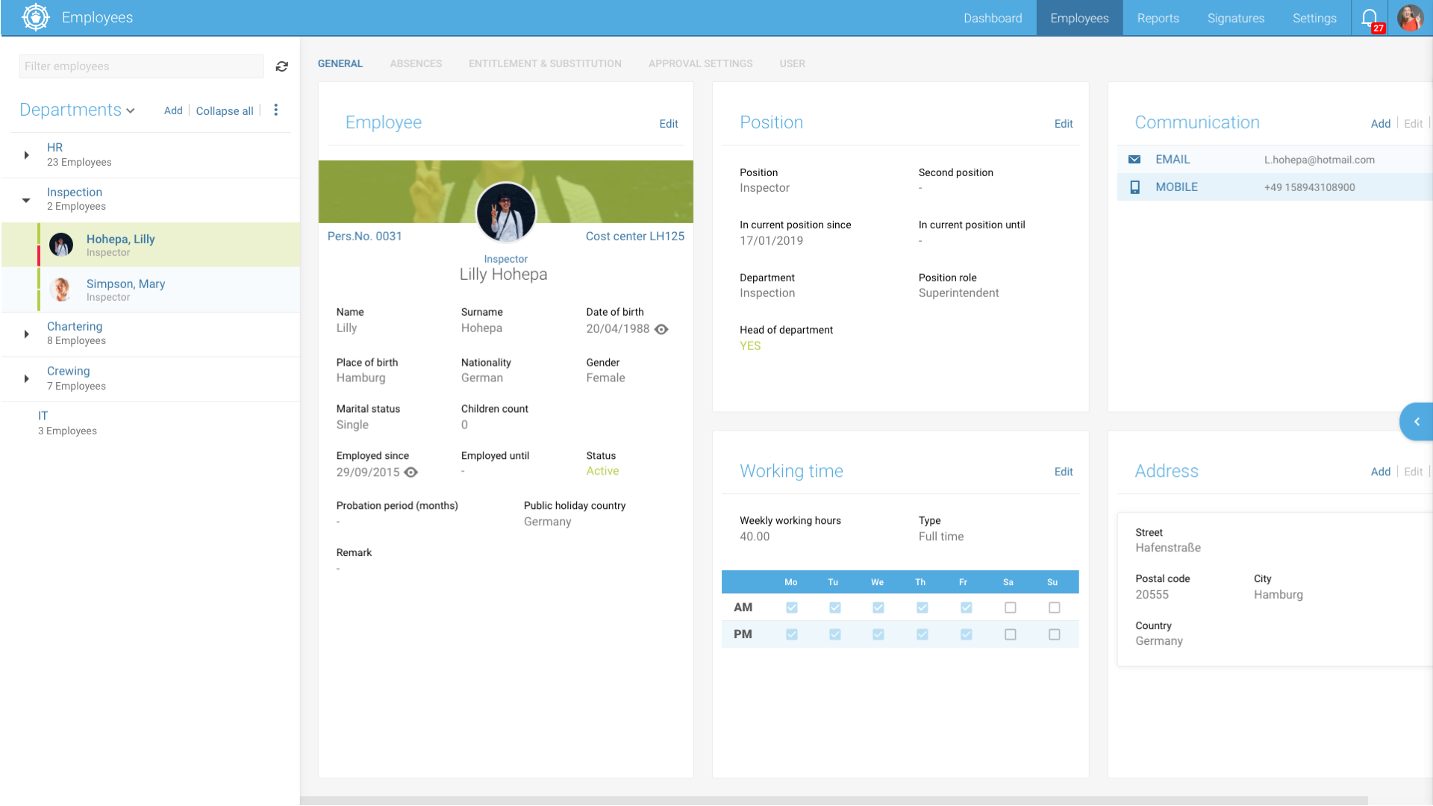Switch to the Absences tab
Screen dimensions: 1433x806
click(x=415, y=63)
